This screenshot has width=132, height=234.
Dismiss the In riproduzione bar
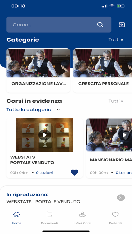[121, 198]
